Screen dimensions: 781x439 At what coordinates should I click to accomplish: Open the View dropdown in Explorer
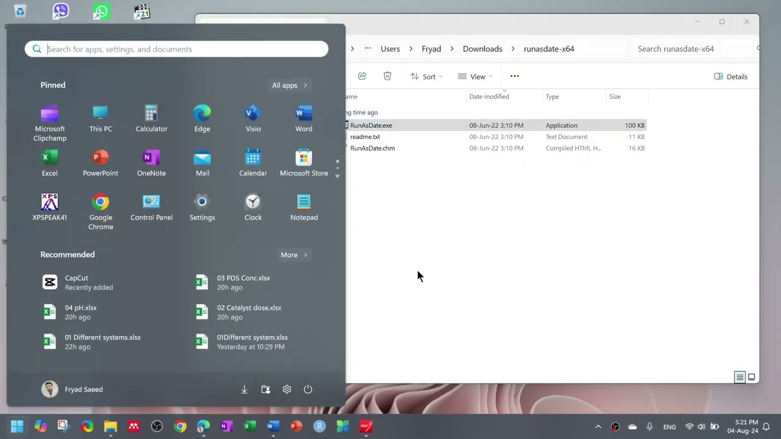475,76
